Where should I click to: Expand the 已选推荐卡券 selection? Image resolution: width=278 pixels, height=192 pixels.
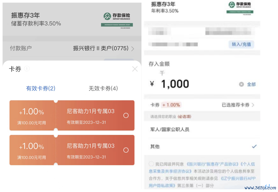(238, 105)
